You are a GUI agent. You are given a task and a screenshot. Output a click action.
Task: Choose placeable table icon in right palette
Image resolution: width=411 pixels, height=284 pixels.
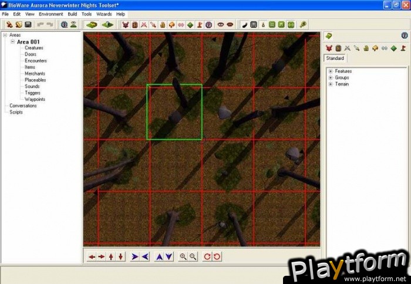point(375,48)
